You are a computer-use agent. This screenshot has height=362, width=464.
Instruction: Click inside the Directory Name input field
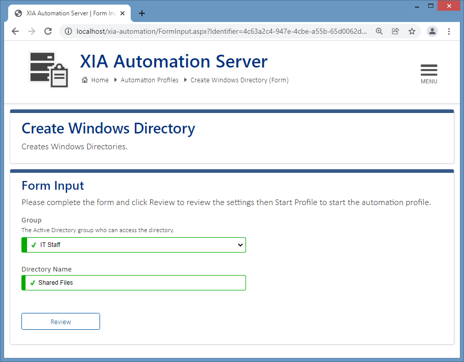[133, 283]
